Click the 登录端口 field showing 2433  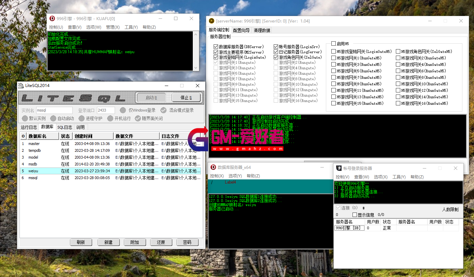click(106, 111)
